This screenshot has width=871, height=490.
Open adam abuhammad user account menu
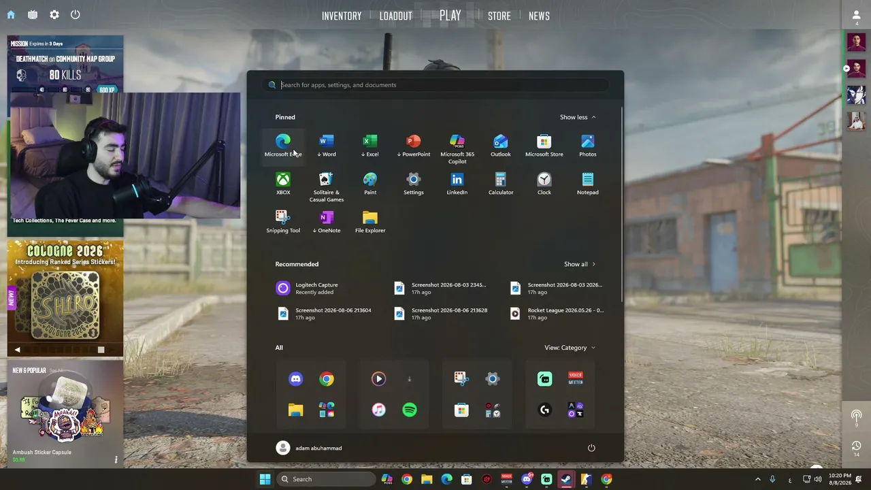point(309,448)
